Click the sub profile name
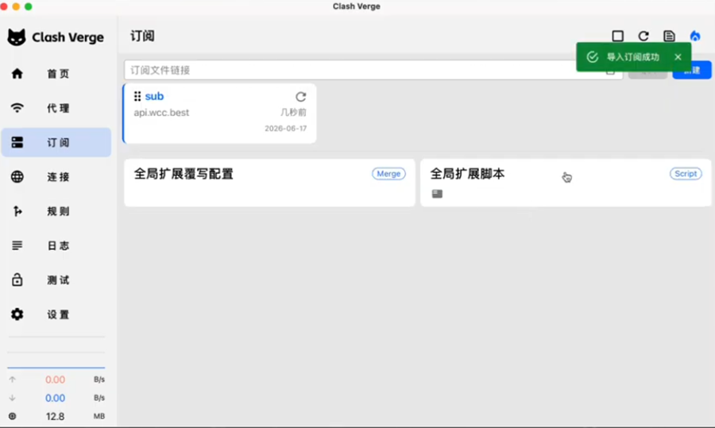715x428 pixels. pos(154,96)
